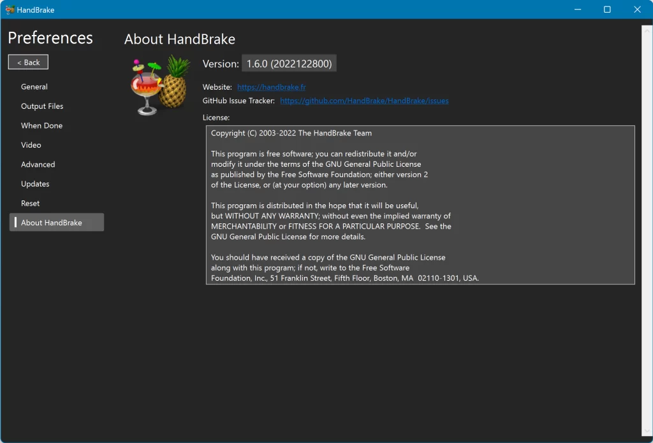Click the HandBrake icon in the title bar
The height and width of the screenshot is (443, 653).
click(x=10, y=10)
